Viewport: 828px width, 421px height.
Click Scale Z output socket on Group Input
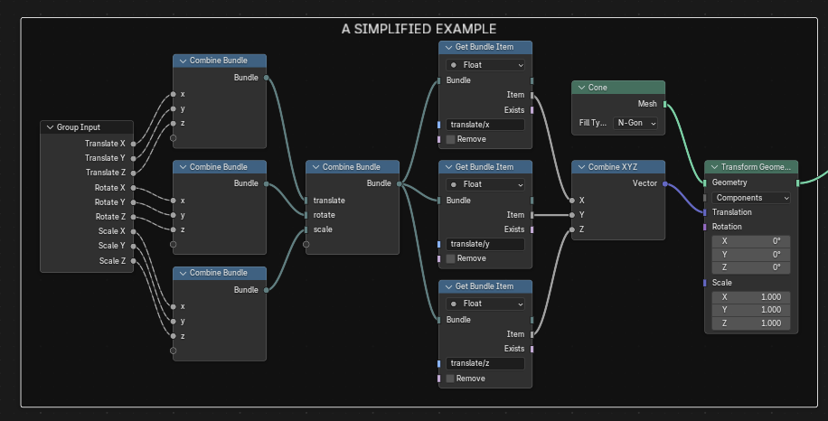[134, 261]
